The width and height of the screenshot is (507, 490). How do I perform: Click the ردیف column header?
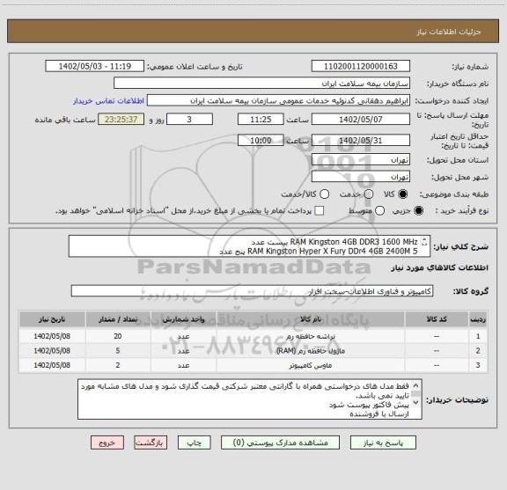tap(478, 319)
